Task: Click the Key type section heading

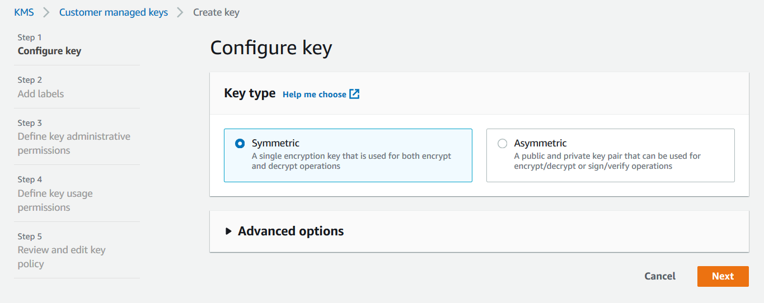Action: 250,93
